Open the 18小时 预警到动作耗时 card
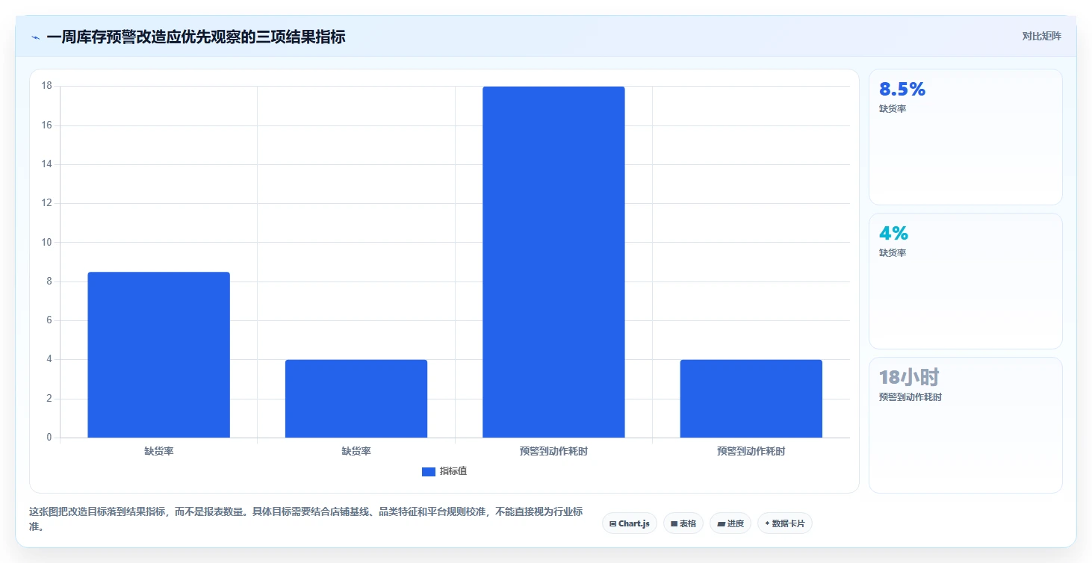 tap(965, 426)
